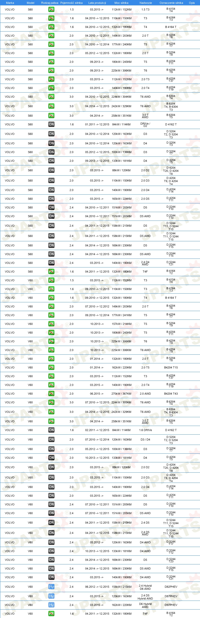Click petrol icon in V60 224kW / 305KM row
200x618 pixels.
[51, 402]
